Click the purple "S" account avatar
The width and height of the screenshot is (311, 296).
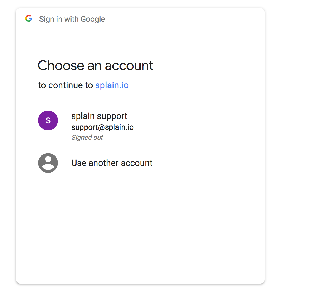tap(48, 120)
